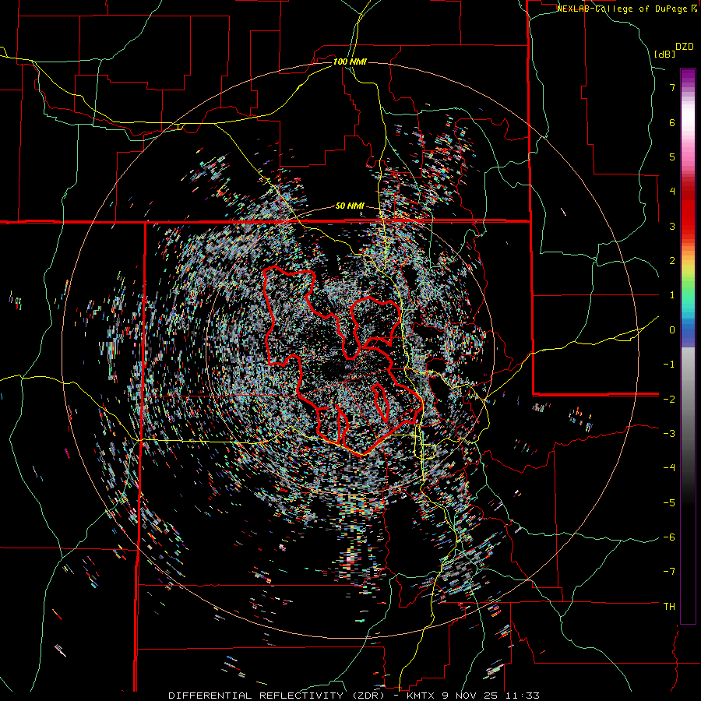Viewport: 701px width, 701px height.
Task: Click the 50 NMI range ring label
Action: coord(350,206)
